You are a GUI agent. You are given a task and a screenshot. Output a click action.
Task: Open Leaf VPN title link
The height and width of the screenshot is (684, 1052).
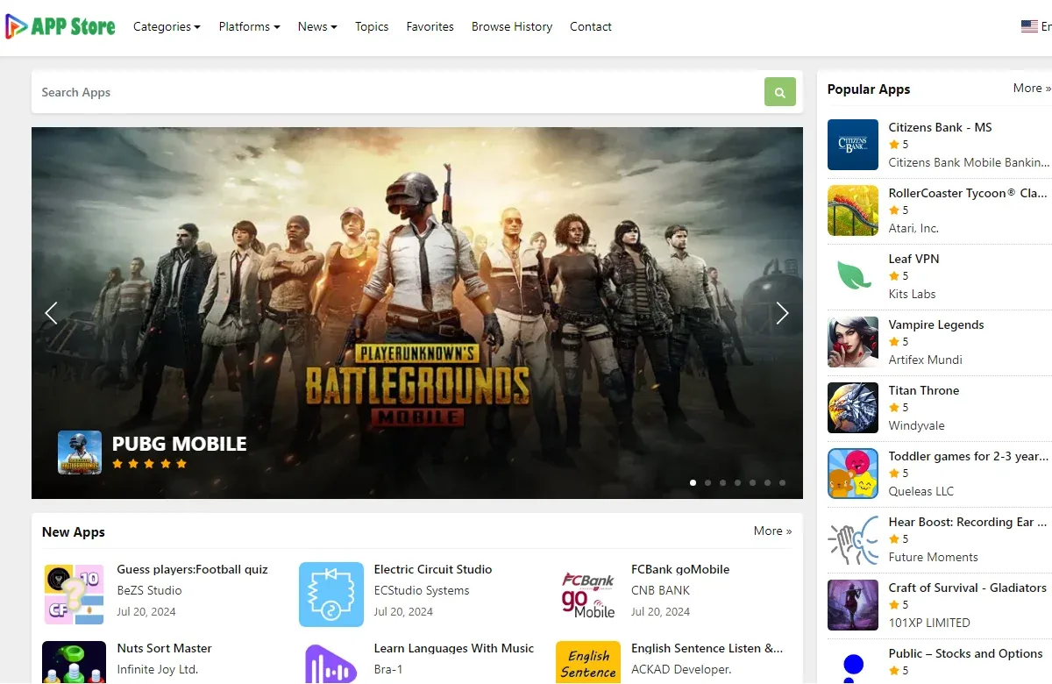[913, 259]
